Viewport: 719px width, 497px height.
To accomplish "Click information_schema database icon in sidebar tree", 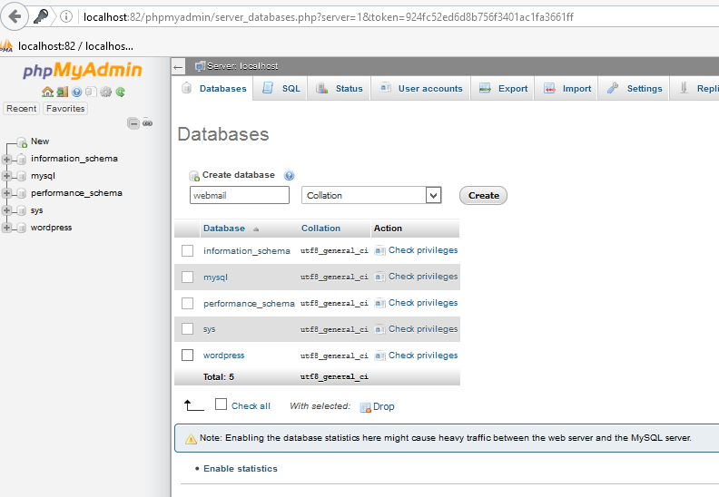I will pyautogui.click(x=21, y=160).
